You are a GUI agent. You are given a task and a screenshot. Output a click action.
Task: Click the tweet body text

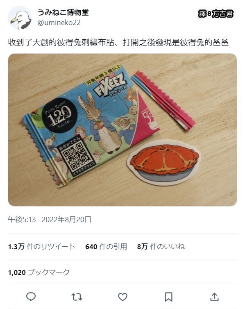click(118, 42)
